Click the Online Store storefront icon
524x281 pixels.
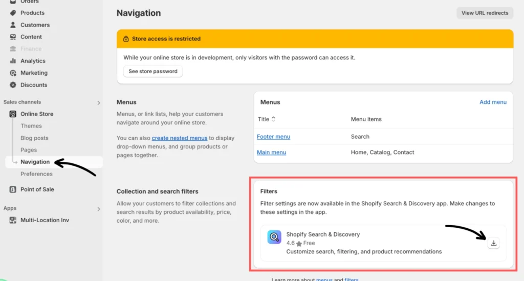13,114
